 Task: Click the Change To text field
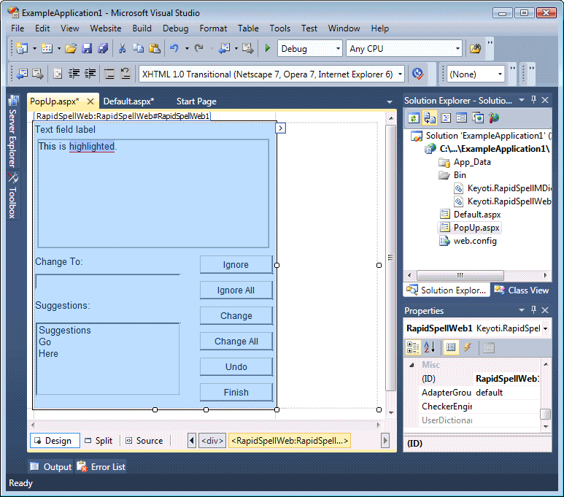point(108,282)
